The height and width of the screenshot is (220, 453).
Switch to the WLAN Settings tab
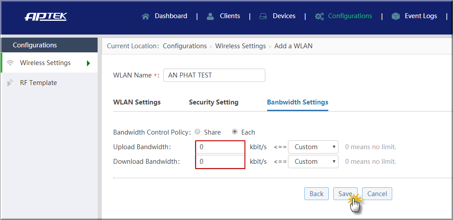click(137, 102)
